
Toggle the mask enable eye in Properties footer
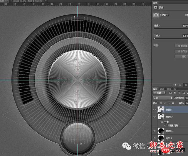186,85
